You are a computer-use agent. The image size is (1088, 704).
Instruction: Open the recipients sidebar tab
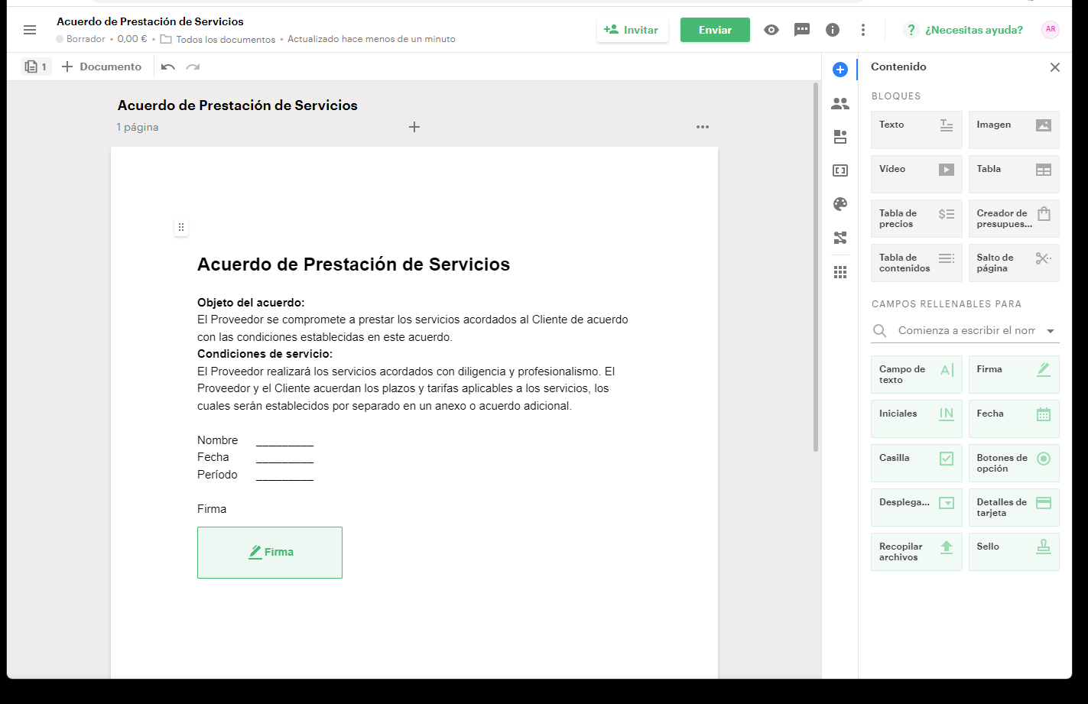(840, 103)
